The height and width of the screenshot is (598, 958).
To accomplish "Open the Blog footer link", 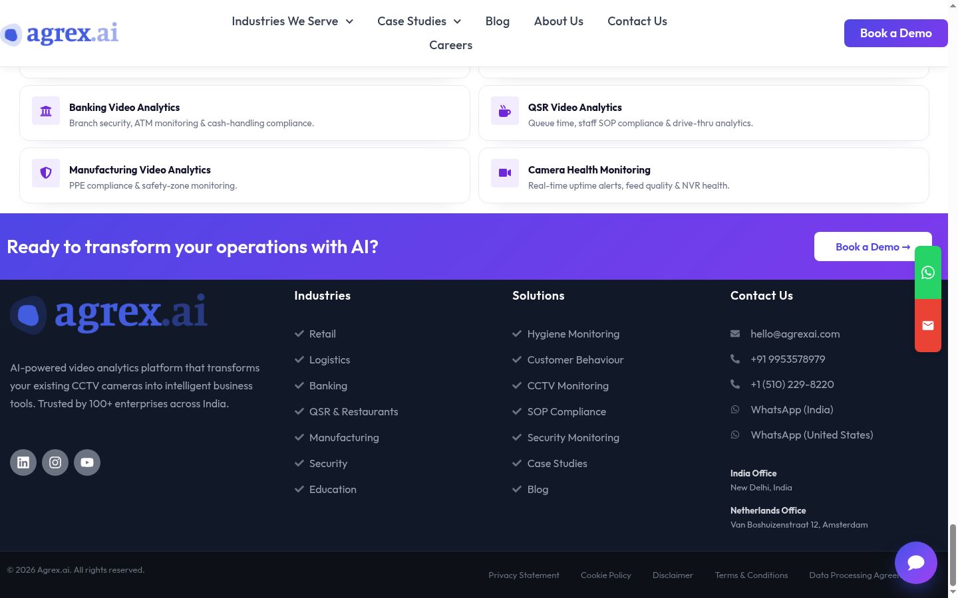I will 538,490.
